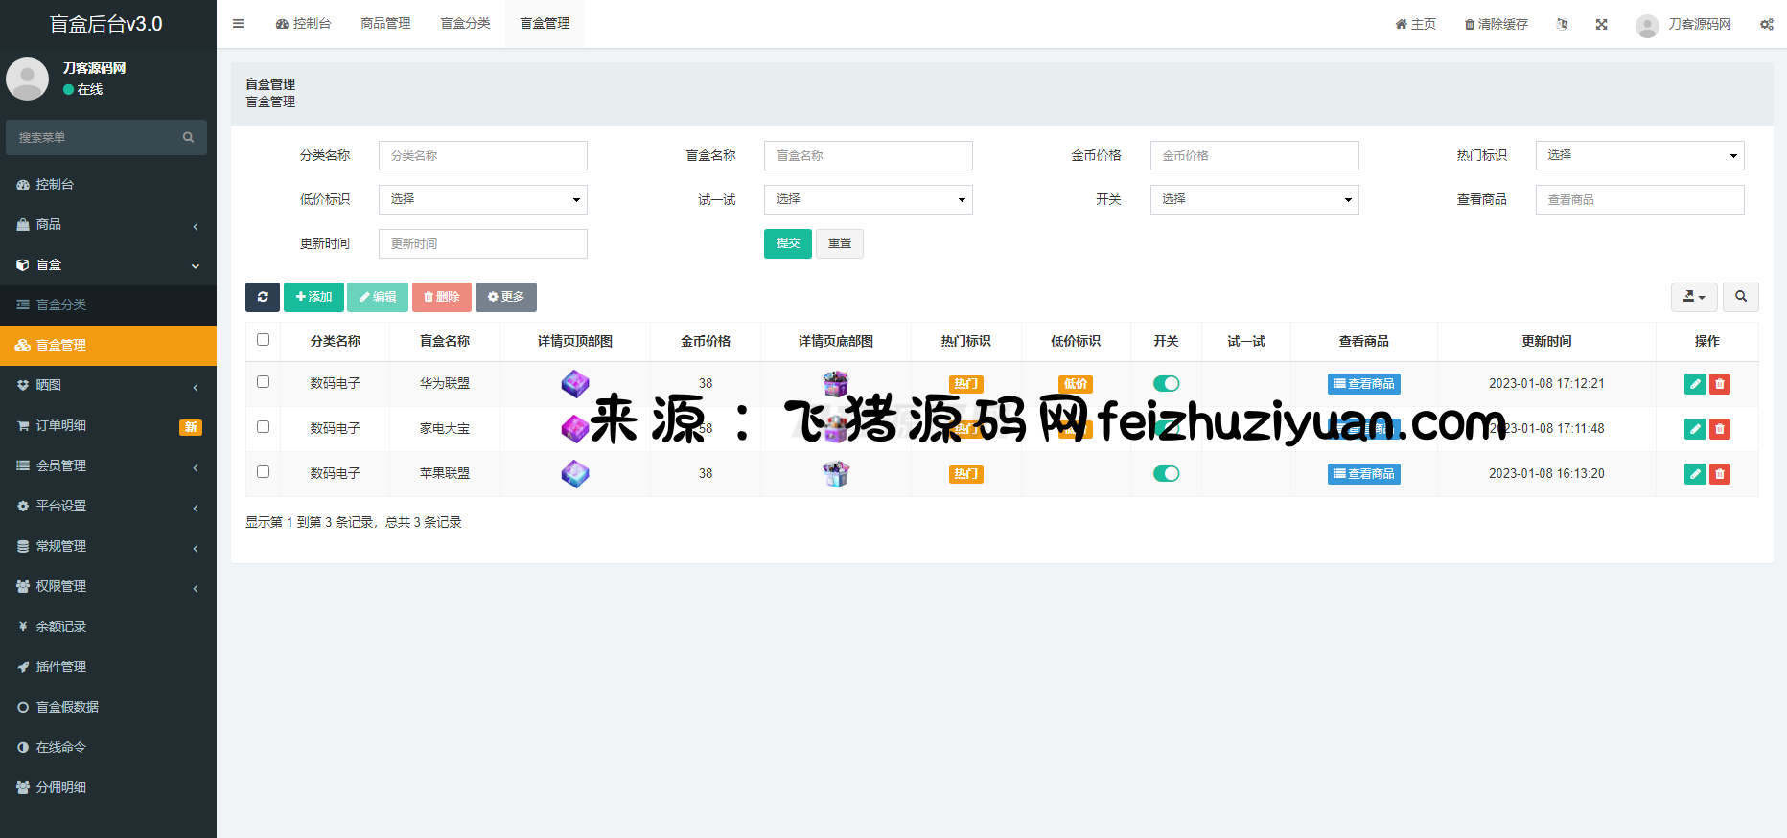Click red delete icon for 苹果联盟 row
This screenshot has width=1787, height=838.
(1720, 474)
